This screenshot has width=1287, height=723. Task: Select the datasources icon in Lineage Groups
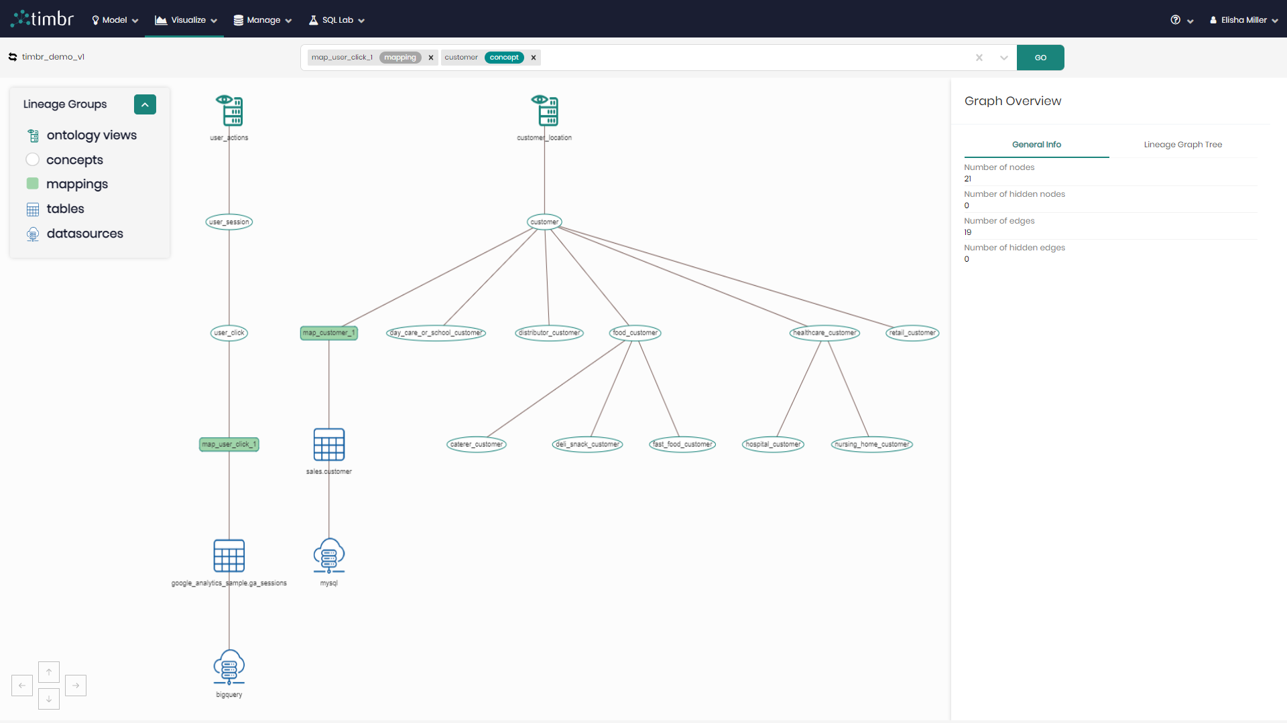[32, 234]
